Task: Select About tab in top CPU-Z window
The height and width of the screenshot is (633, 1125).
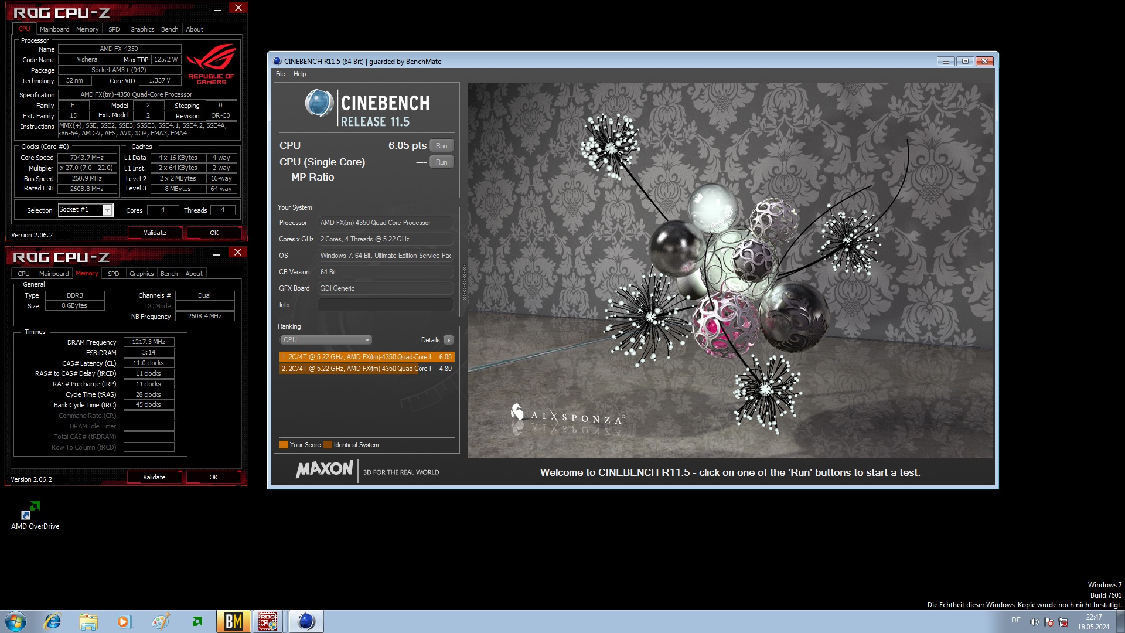Action: (x=195, y=29)
